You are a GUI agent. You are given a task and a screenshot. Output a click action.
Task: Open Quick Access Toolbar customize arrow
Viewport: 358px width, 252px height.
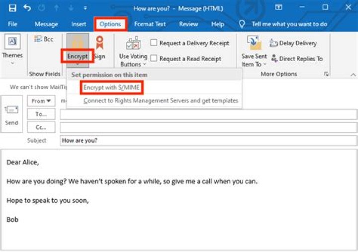coord(85,8)
